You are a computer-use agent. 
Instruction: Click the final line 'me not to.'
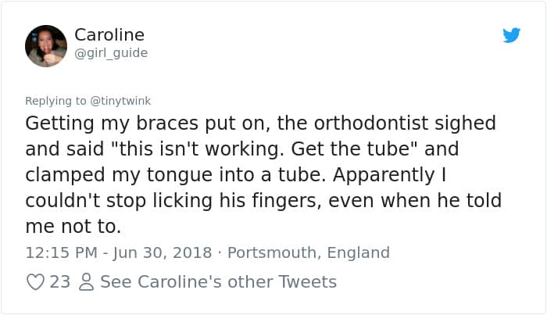pyautogui.click(x=73, y=227)
